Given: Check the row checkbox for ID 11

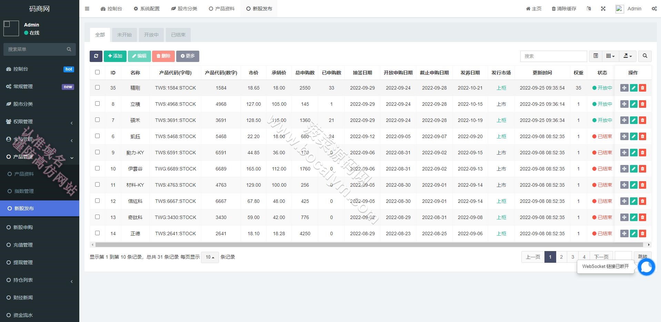Looking at the screenshot, I should click(x=97, y=185).
